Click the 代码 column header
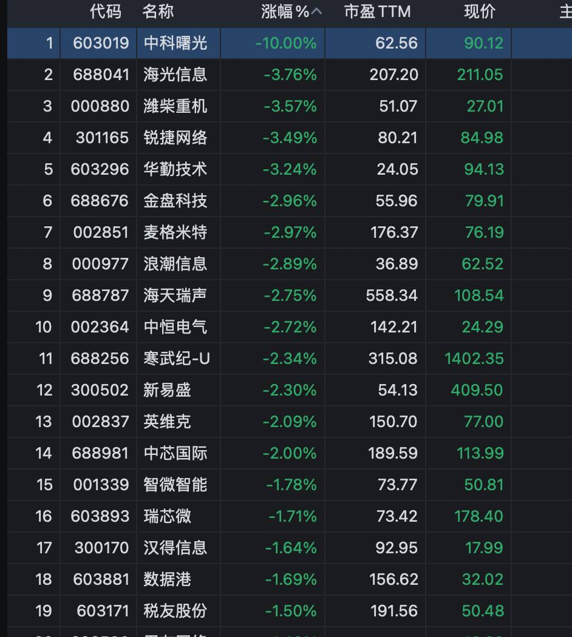The image size is (572, 637). (x=105, y=12)
